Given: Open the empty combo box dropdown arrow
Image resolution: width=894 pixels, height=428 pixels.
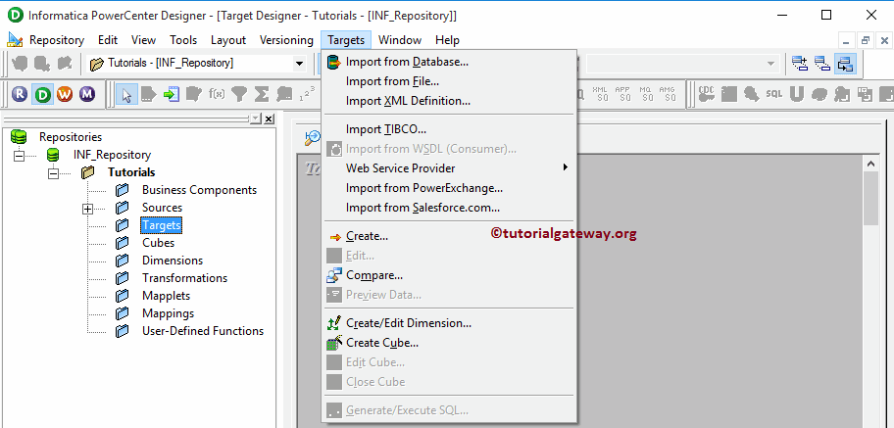Looking at the screenshot, I should [770, 64].
